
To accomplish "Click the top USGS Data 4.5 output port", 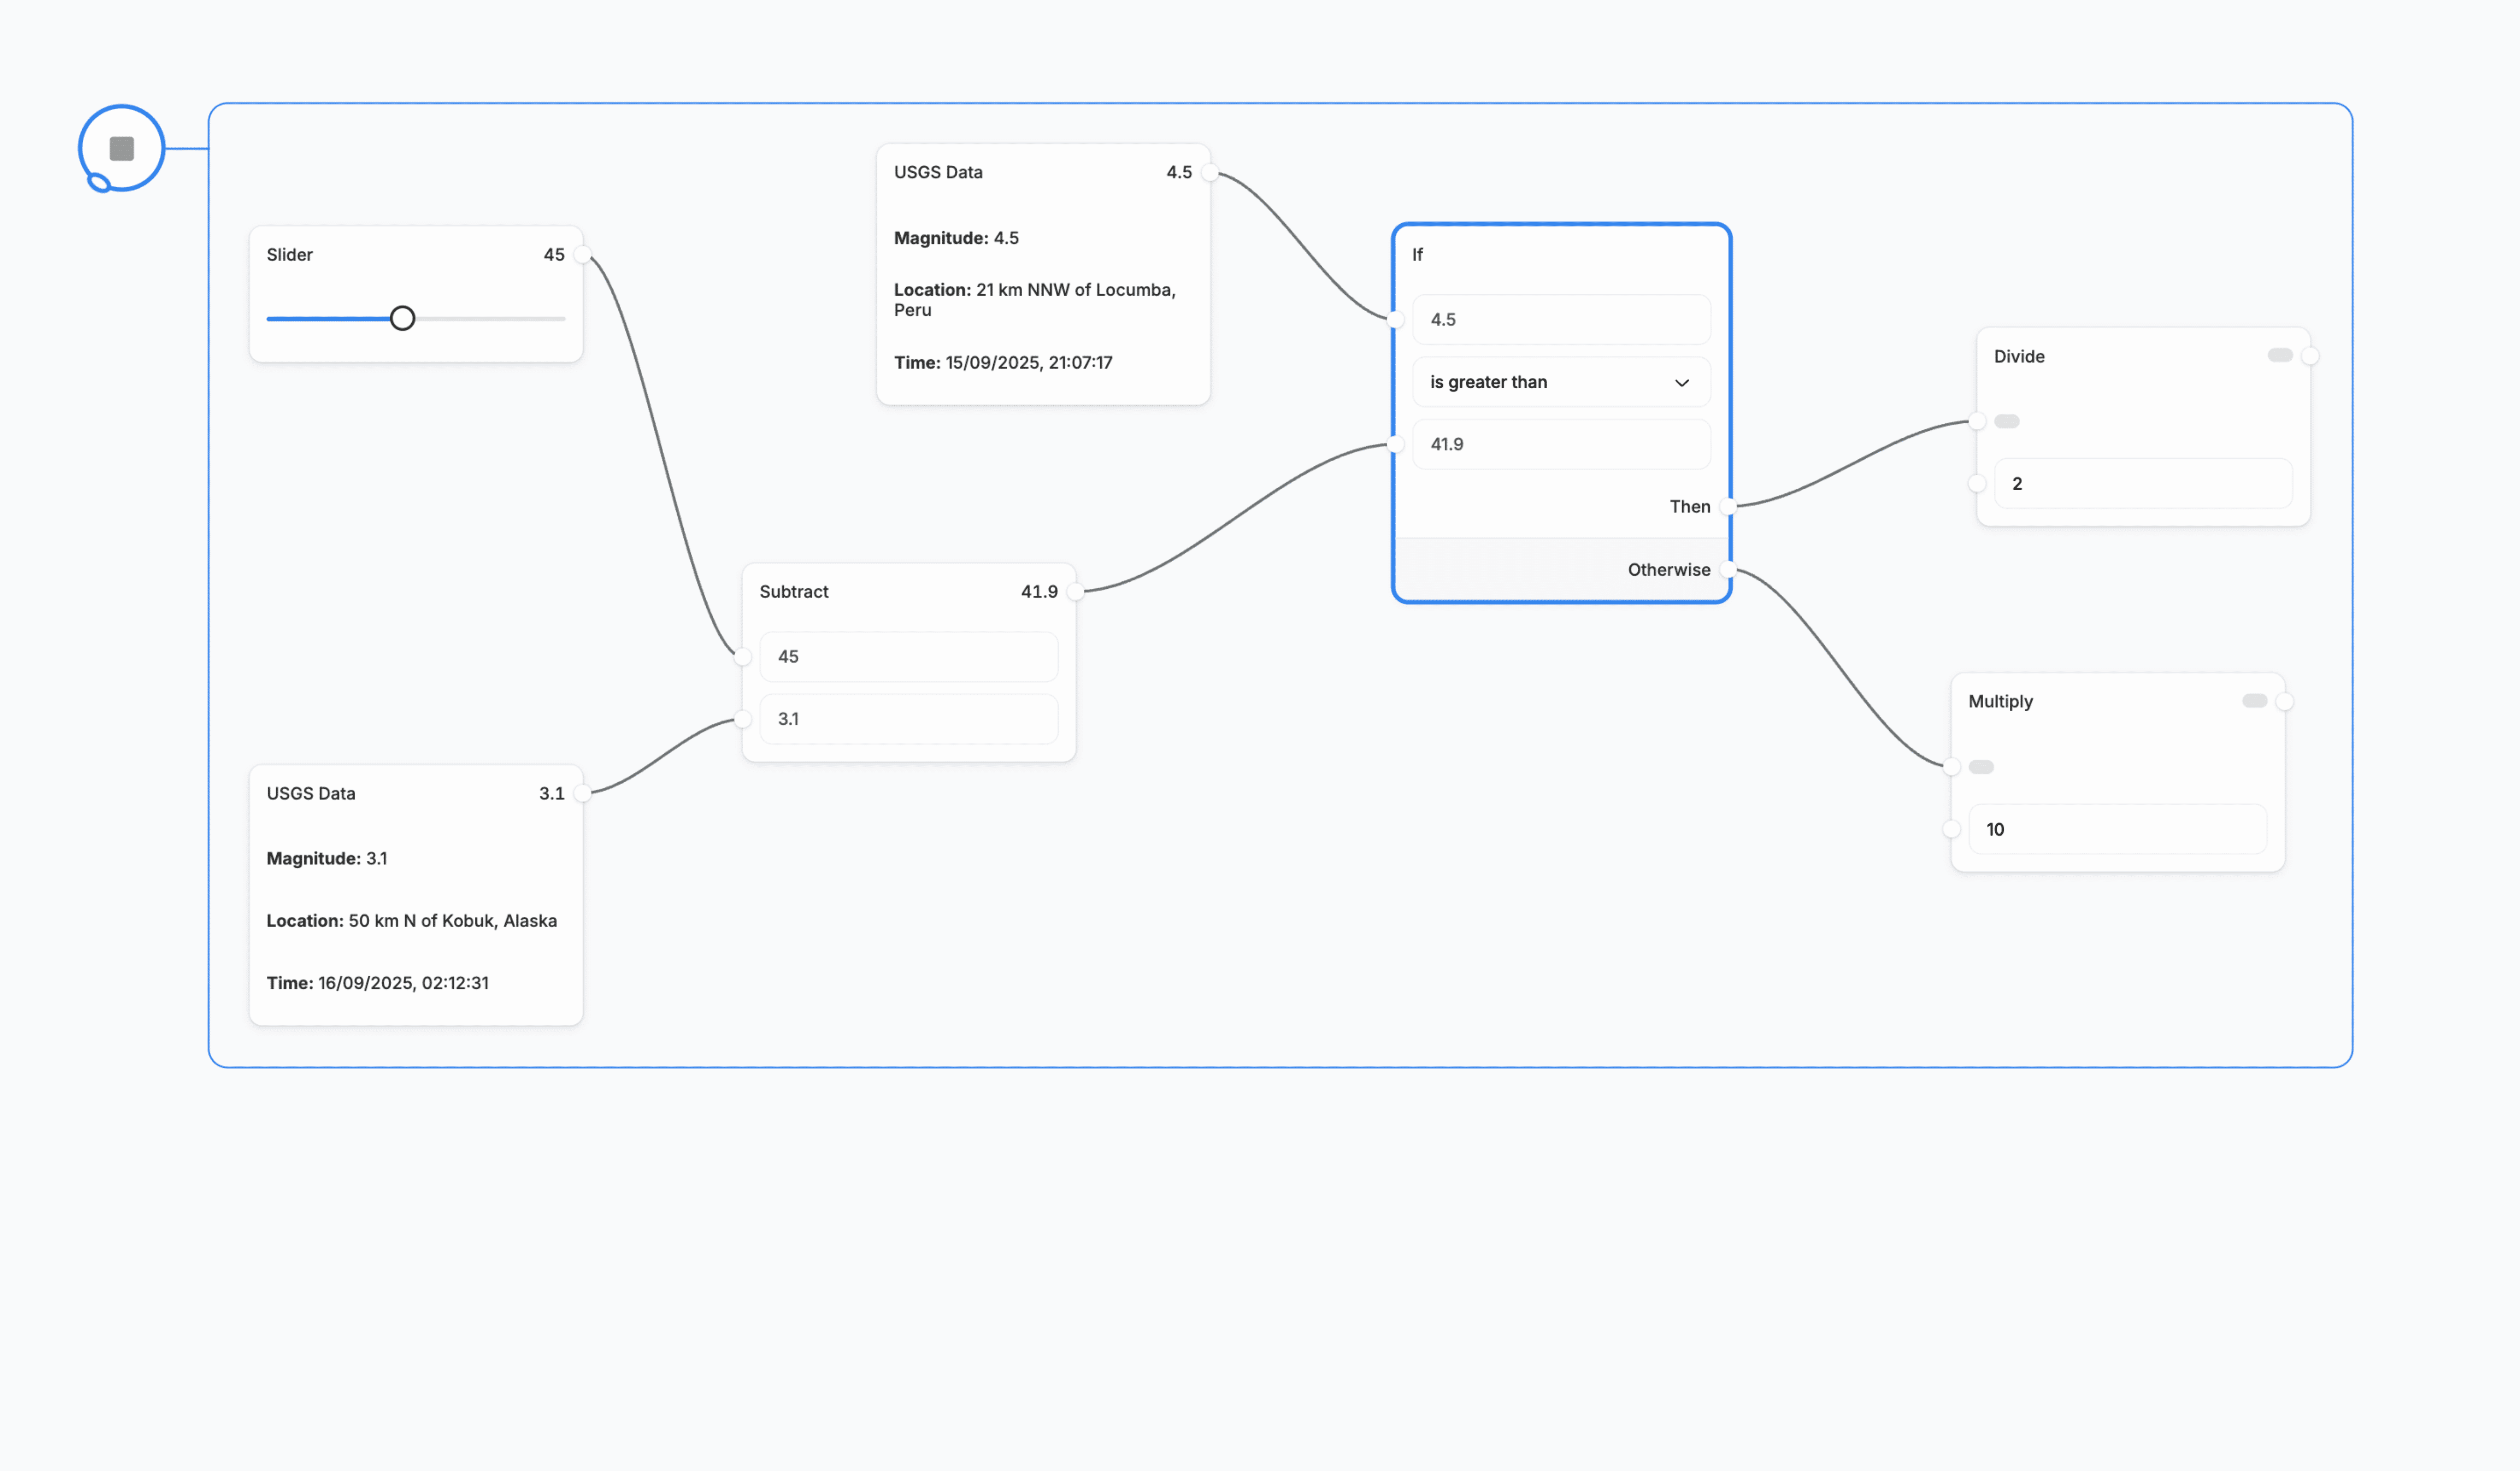I will 1210,172.
